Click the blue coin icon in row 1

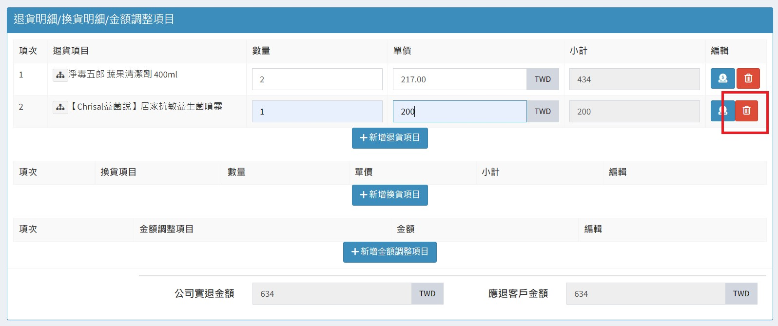pyautogui.click(x=722, y=78)
